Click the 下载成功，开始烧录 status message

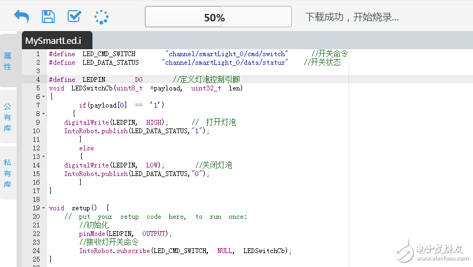click(352, 17)
